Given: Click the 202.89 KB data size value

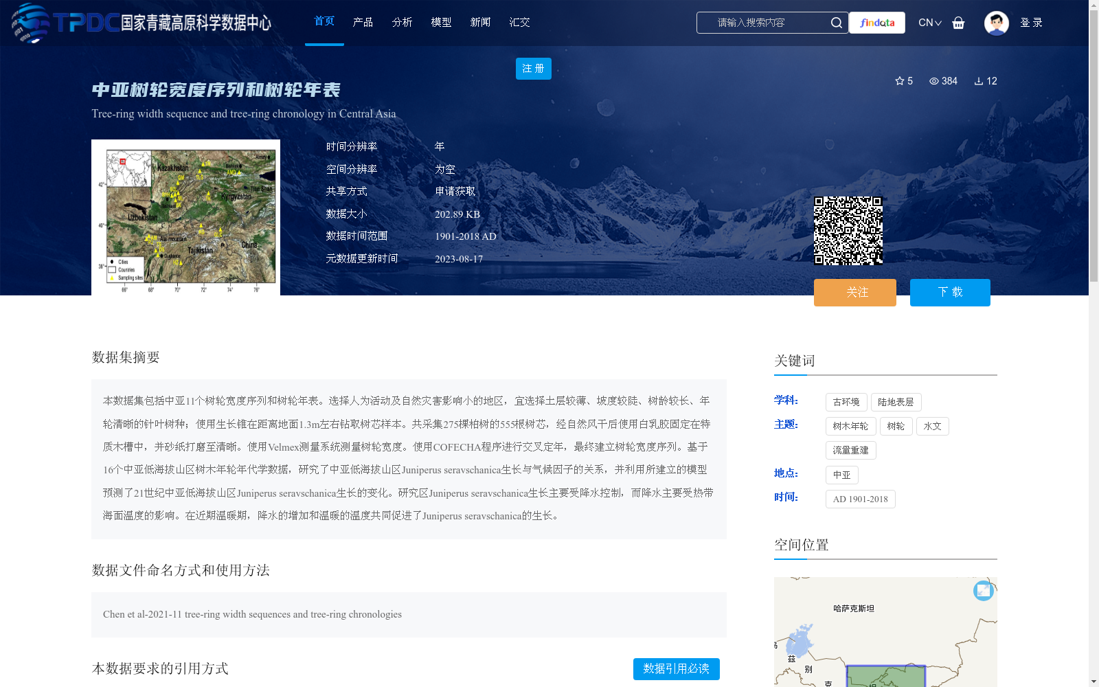Looking at the screenshot, I should click(x=457, y=214).
